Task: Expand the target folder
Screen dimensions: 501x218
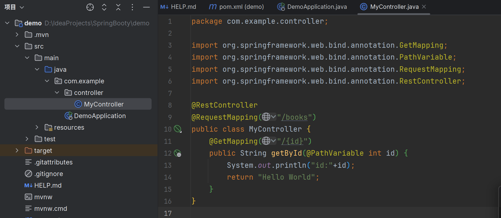Action: [x=17, y=150]
